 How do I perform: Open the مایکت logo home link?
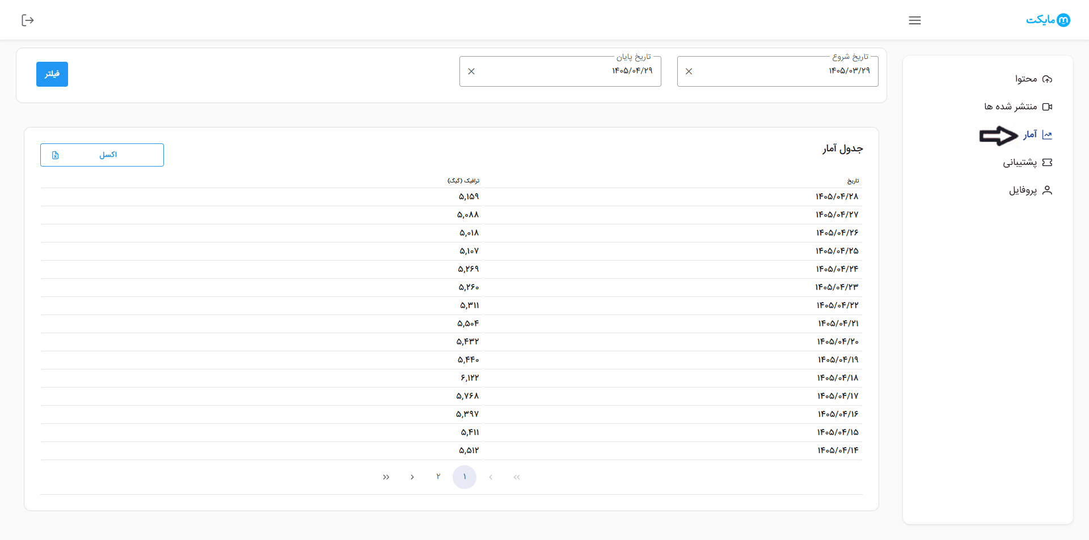1048,20
